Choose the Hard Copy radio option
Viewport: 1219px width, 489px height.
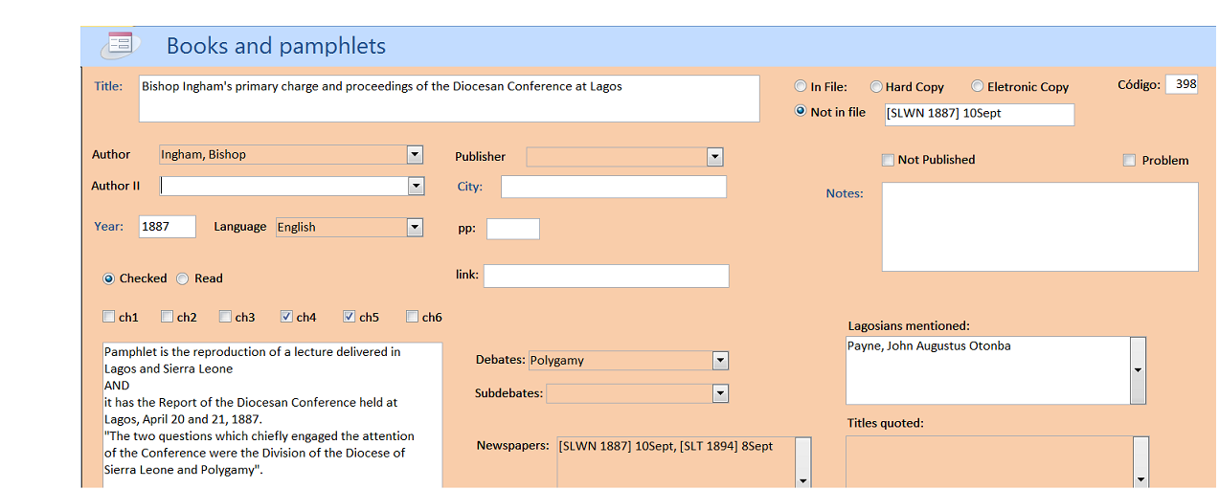(x=876, y=86)
